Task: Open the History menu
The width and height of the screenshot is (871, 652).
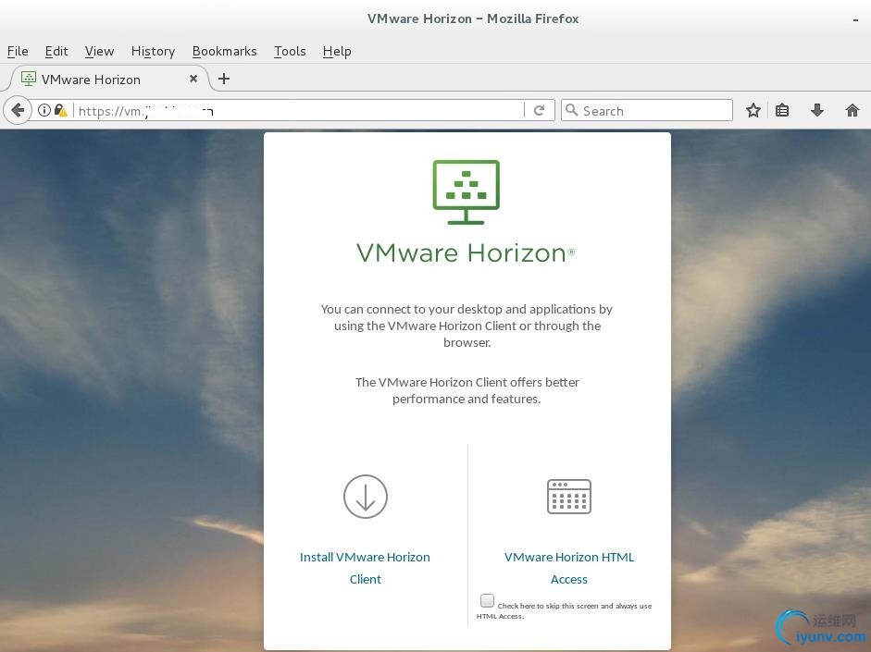Action: tap(153, 51)
